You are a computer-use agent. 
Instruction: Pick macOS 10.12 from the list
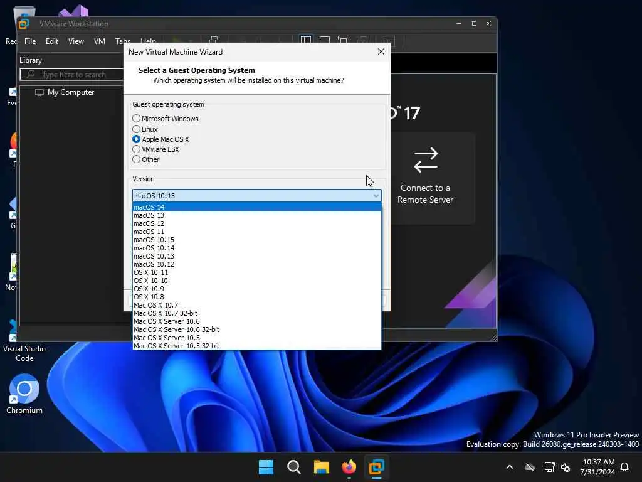click(x=256, y=264)
